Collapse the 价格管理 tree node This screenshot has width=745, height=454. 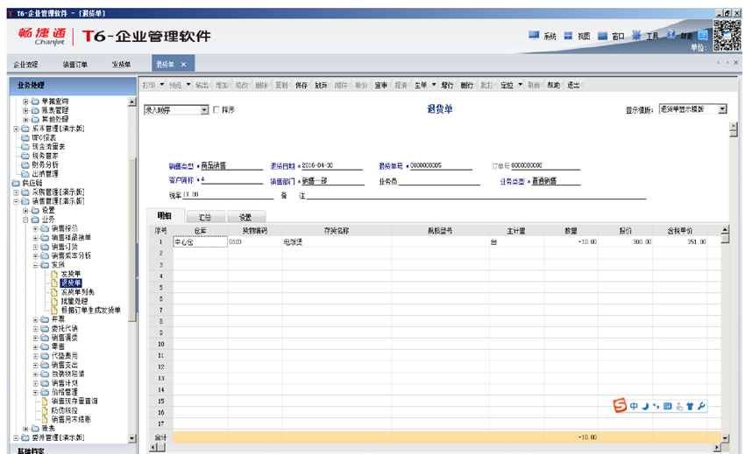36,392
